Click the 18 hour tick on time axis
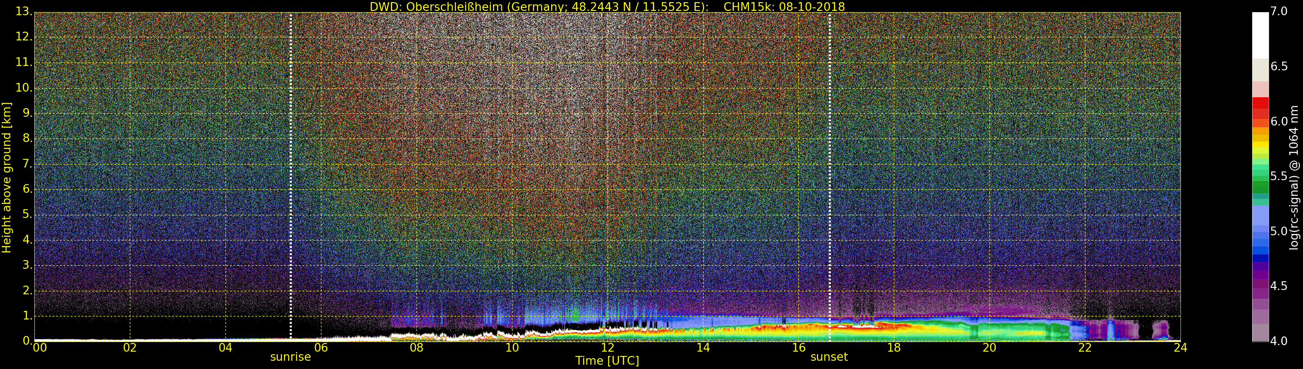 click(894, 348)
